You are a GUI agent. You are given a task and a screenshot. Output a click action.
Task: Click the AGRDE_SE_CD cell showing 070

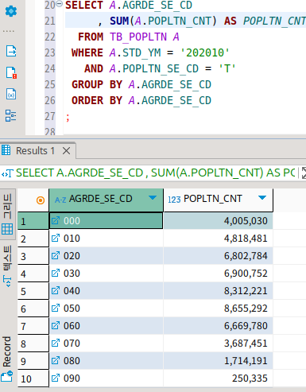tap(106, 343)
